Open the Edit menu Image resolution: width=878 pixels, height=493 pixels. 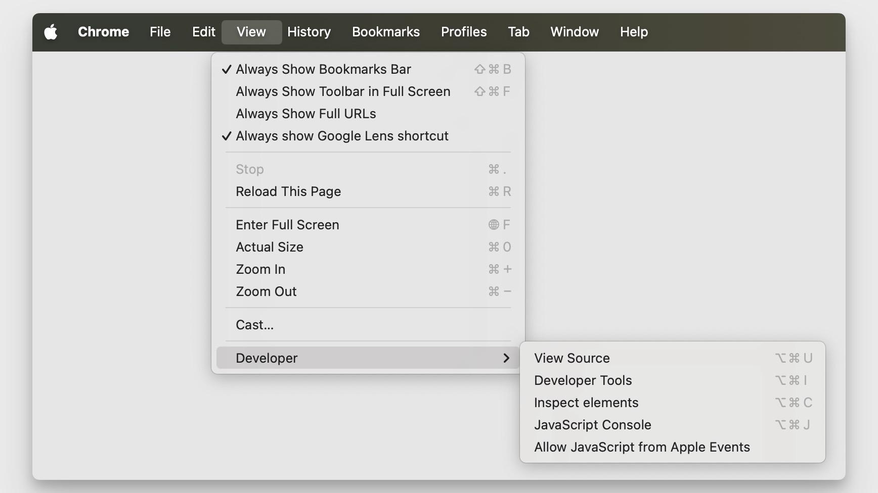pos(204,32)
